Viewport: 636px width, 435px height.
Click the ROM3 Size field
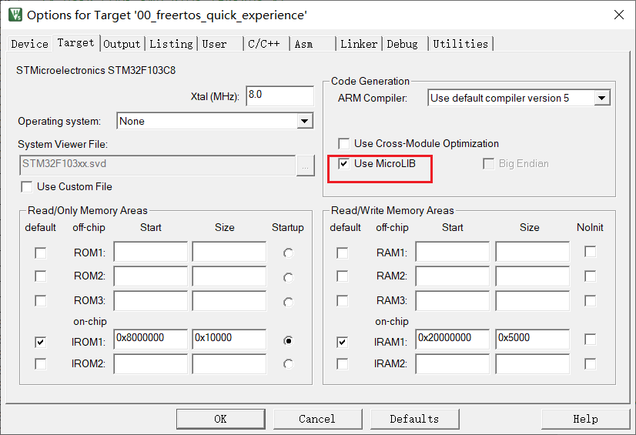229,300
